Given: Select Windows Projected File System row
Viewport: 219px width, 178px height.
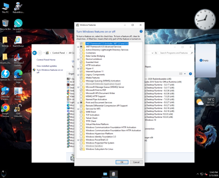Looking at the screenshot, I should [x=100, y=143].
